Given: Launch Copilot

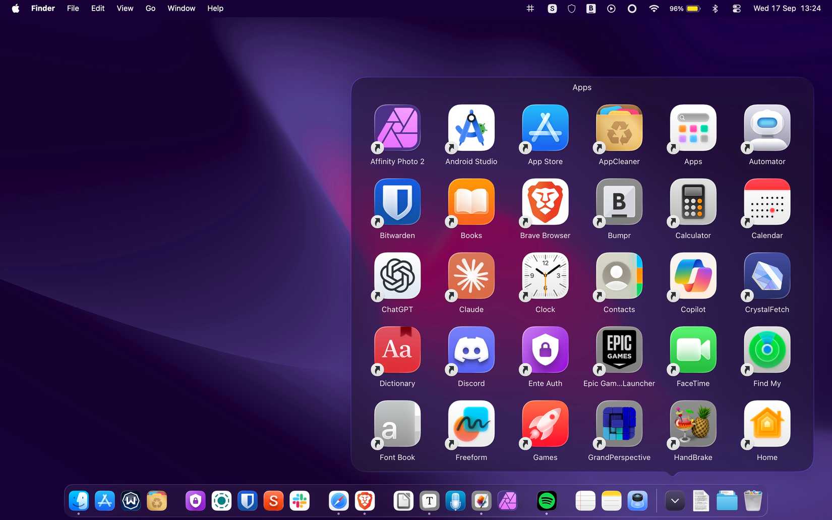Looking at the screenshot, I should coord(693,276).
